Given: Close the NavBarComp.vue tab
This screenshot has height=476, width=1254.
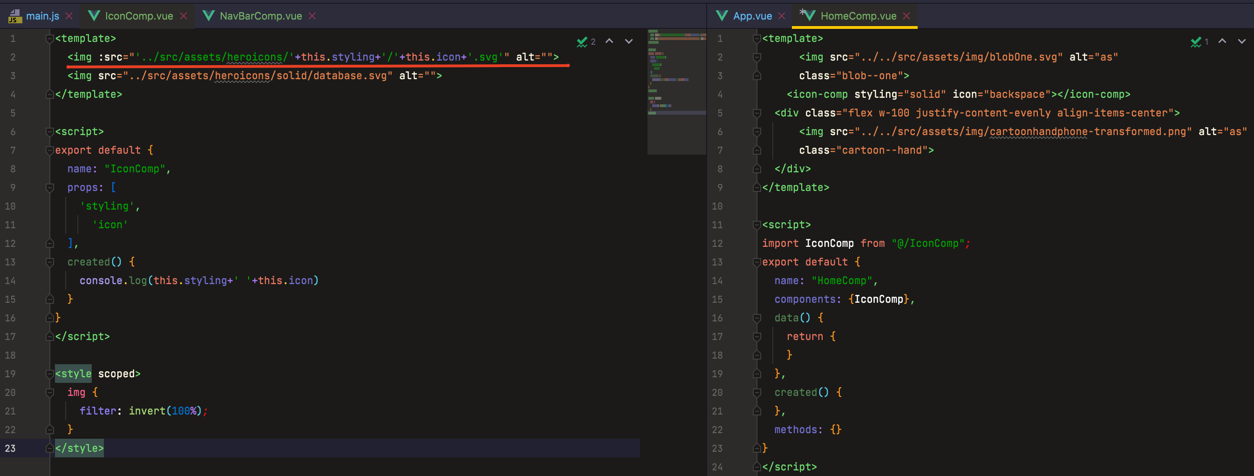Looking at the screenshot, I should (x=313, y=16).
